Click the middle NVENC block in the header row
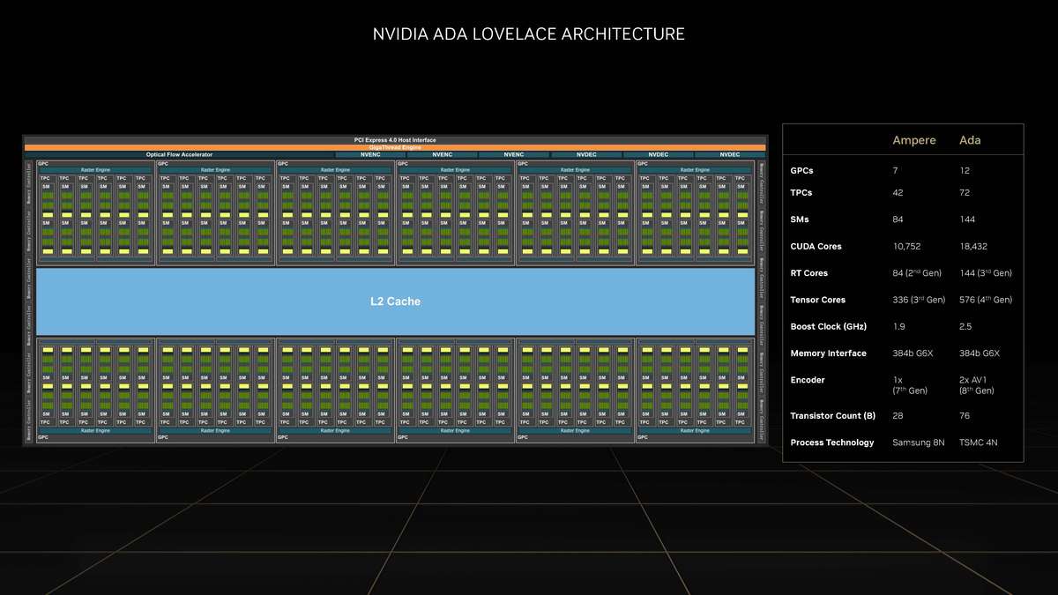1058x595 pixels. click(441, 153)
